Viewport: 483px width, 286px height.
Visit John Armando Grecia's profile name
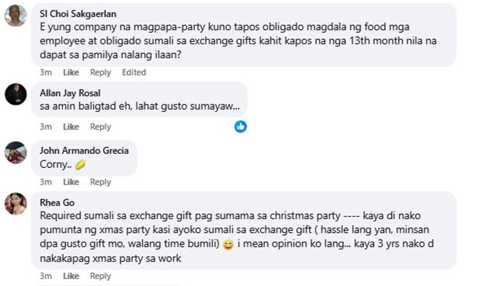point(84,151)
